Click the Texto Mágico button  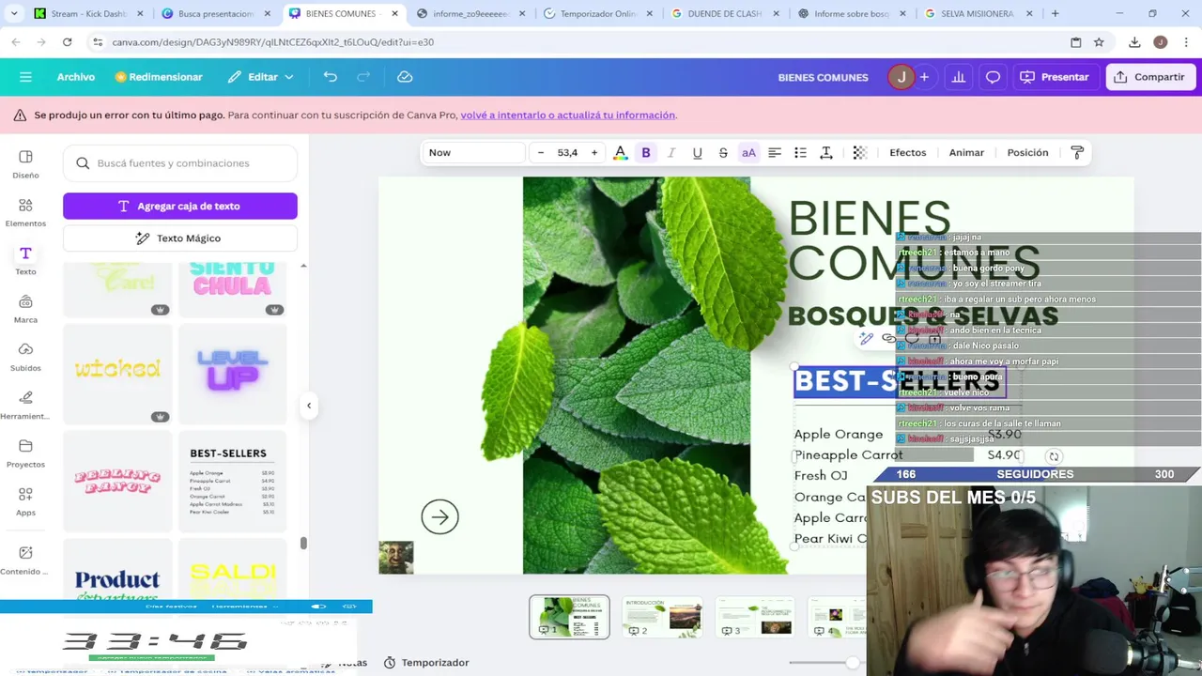pyautogui.click(x=180, y=238)
